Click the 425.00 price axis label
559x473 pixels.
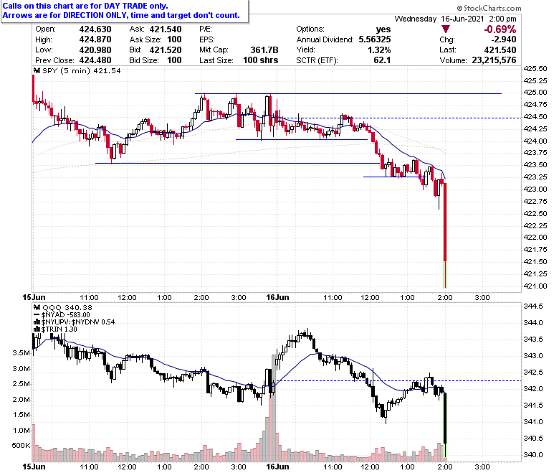[x=535, y=93]
